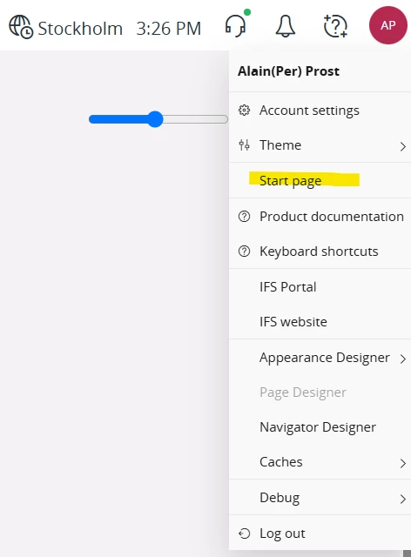The height and width of the screenshot is (557, 411).
Task: Click the Account settings gear icon
Action: tap(245, 111)
